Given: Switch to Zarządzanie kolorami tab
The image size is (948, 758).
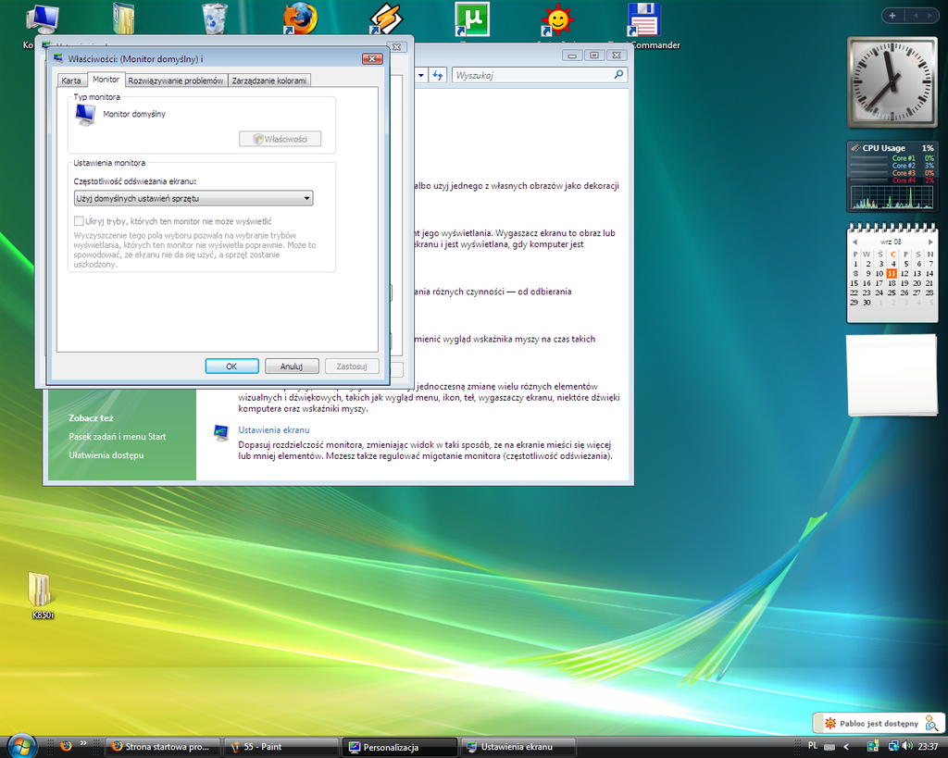Looking at the screenshot, I should [x=268, y=81].
